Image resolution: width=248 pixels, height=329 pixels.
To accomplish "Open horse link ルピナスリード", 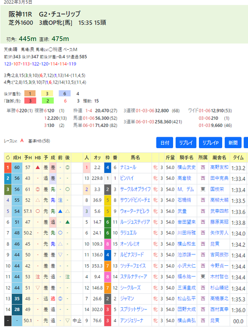I will pos(132,254).
